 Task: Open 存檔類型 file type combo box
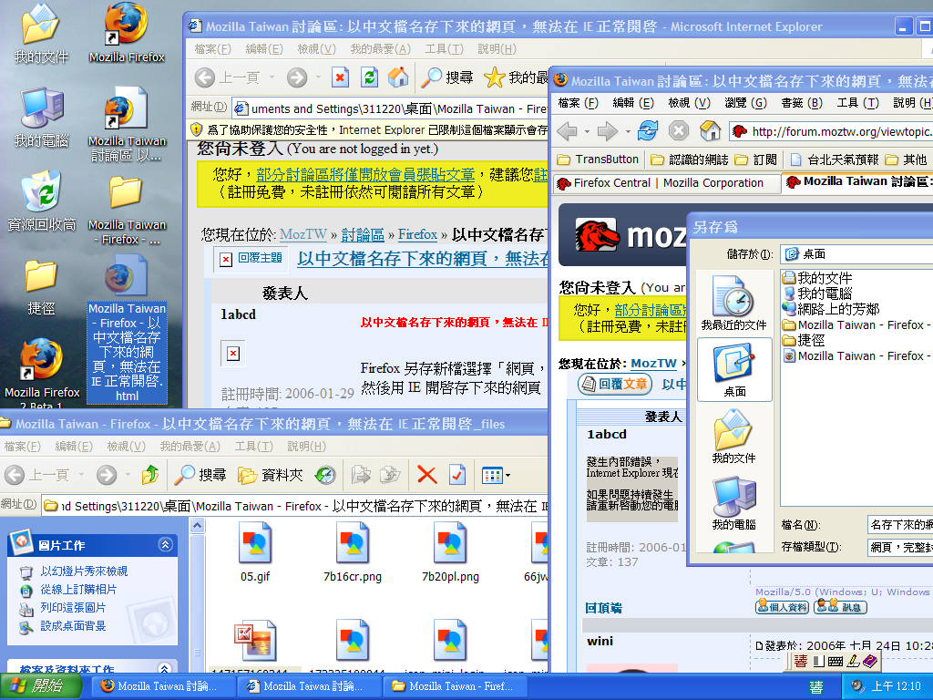pos(900,547)
